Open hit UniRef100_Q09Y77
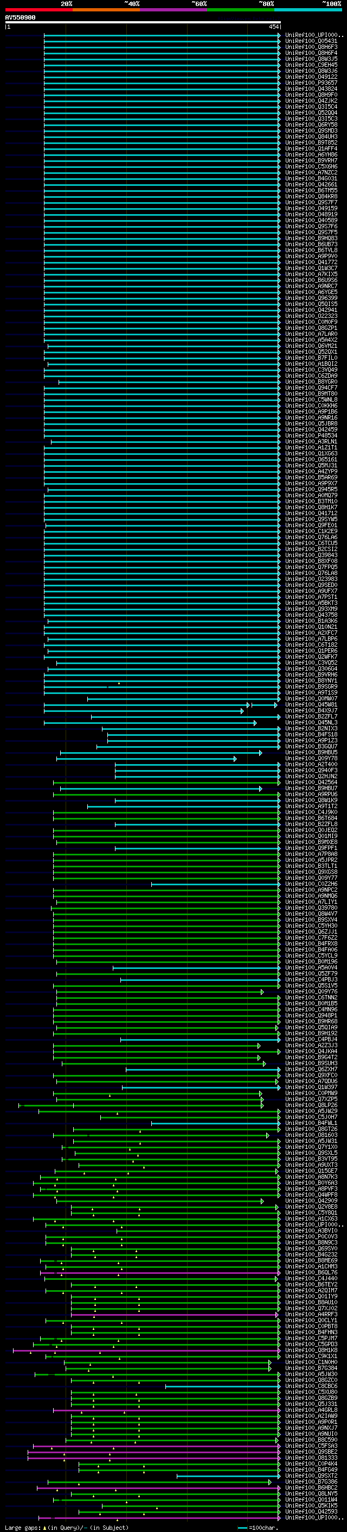Screen dimensions: 347x1532 311,878
